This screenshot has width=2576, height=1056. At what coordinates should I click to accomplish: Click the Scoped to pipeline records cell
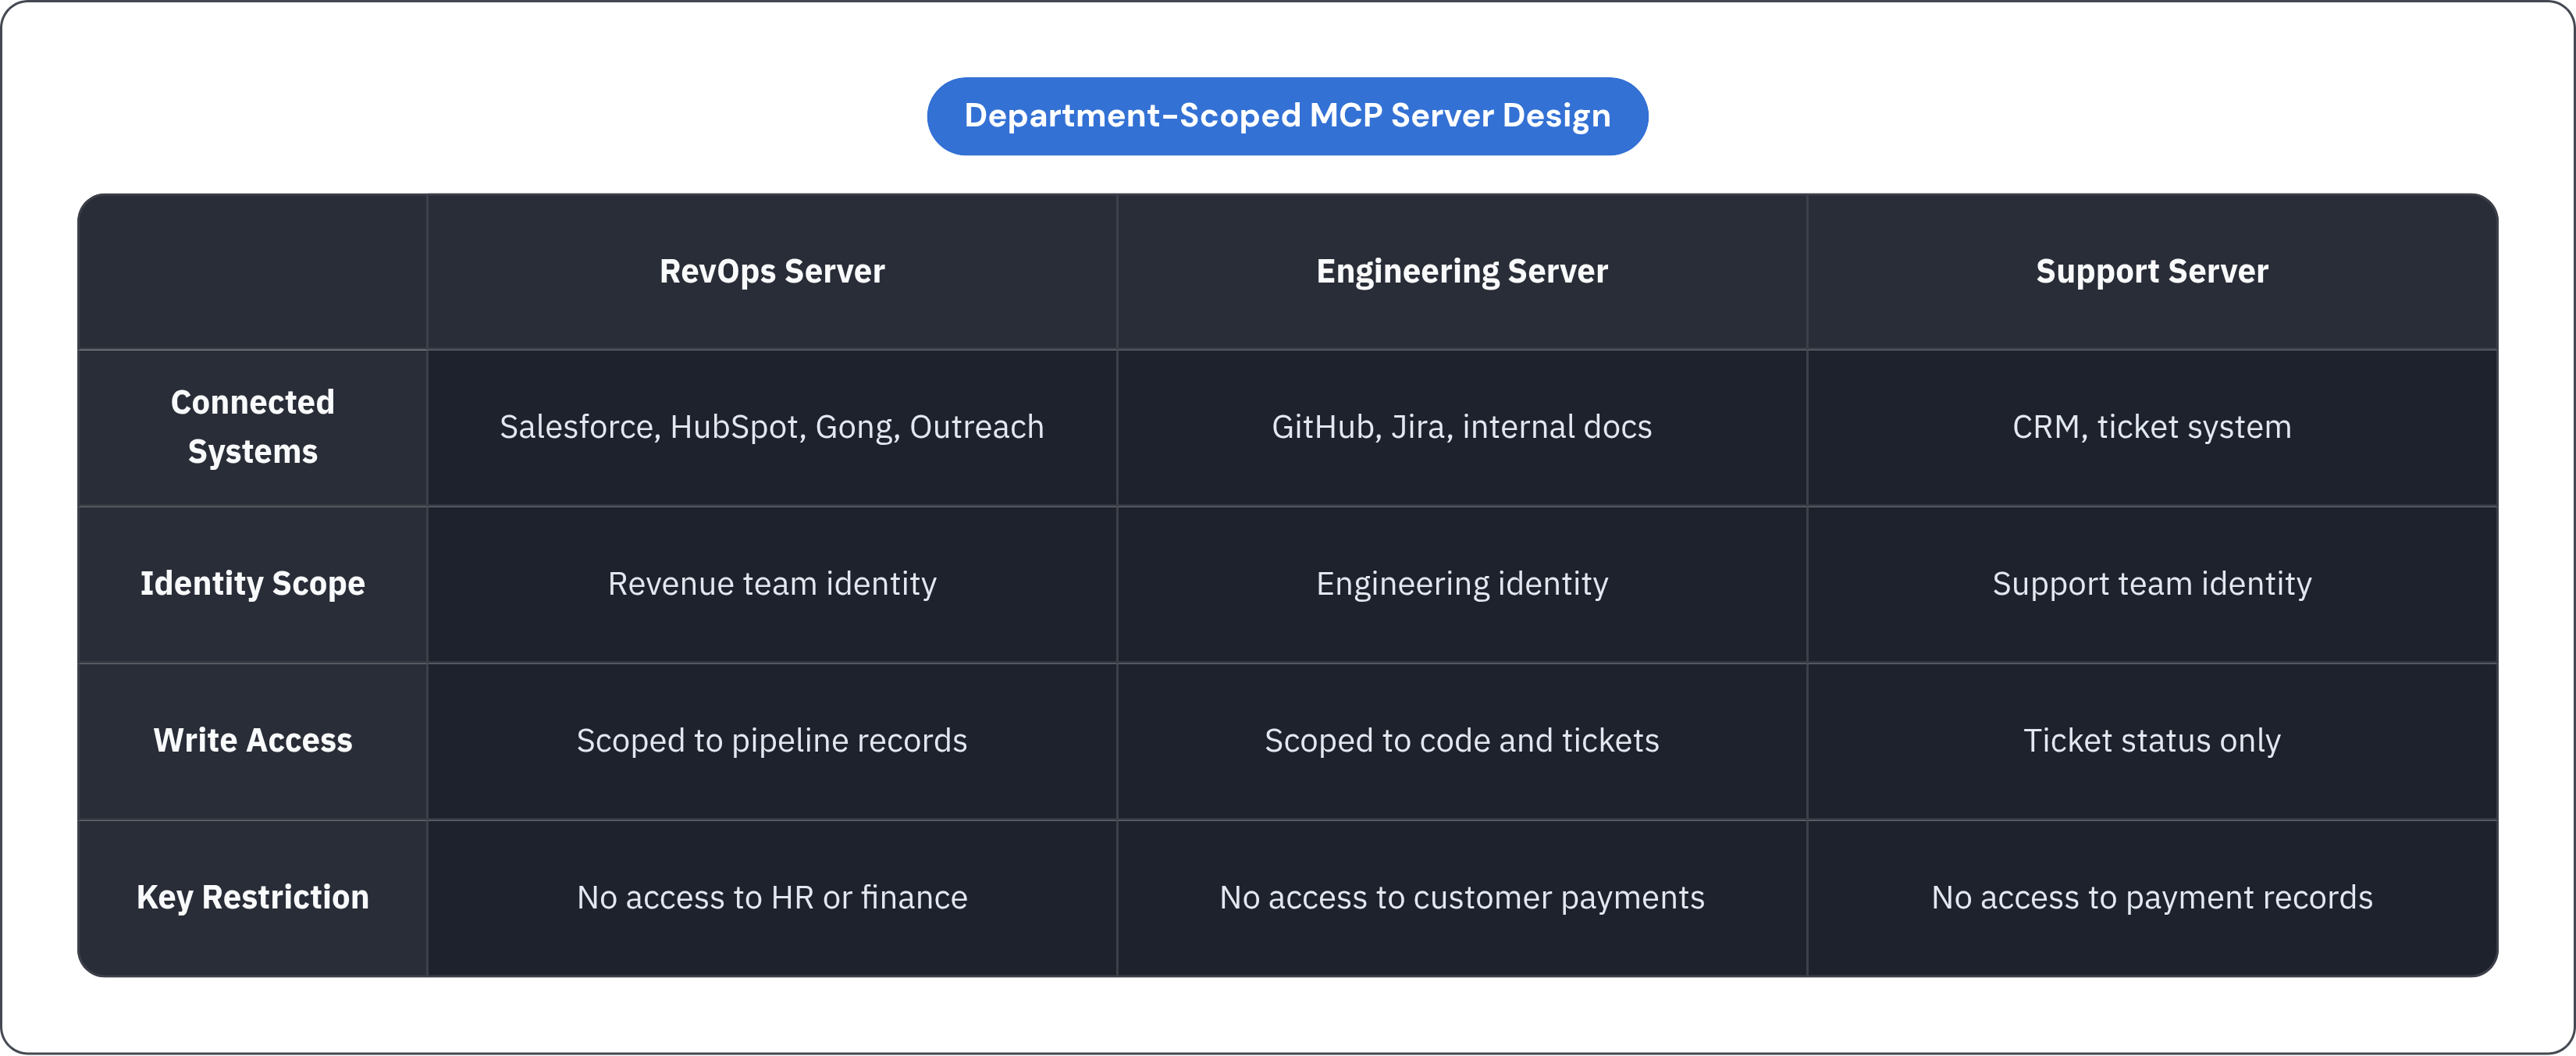[772, 741]
